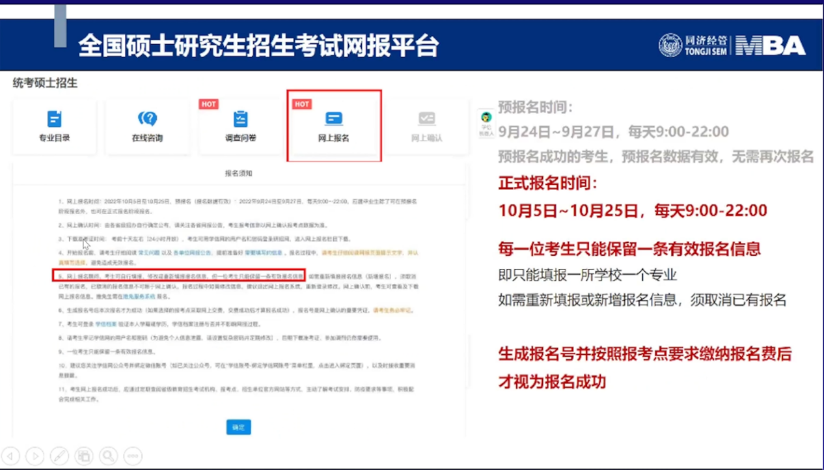Screen dimensions: 824x470
Task: Click the greyed-out 网上确认 icon
Action: tap(426, 119)
